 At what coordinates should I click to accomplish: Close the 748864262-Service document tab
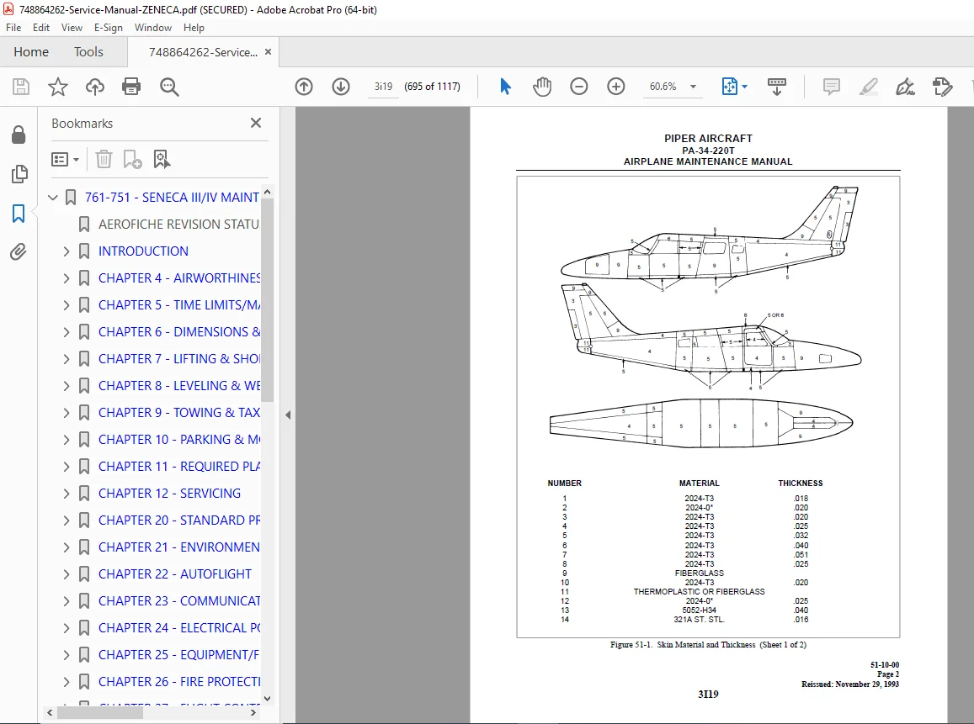(269, 52)
